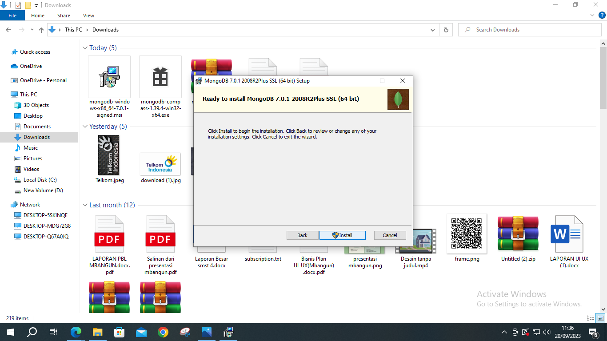Collapse the Last month group

(x=85, y=205)
